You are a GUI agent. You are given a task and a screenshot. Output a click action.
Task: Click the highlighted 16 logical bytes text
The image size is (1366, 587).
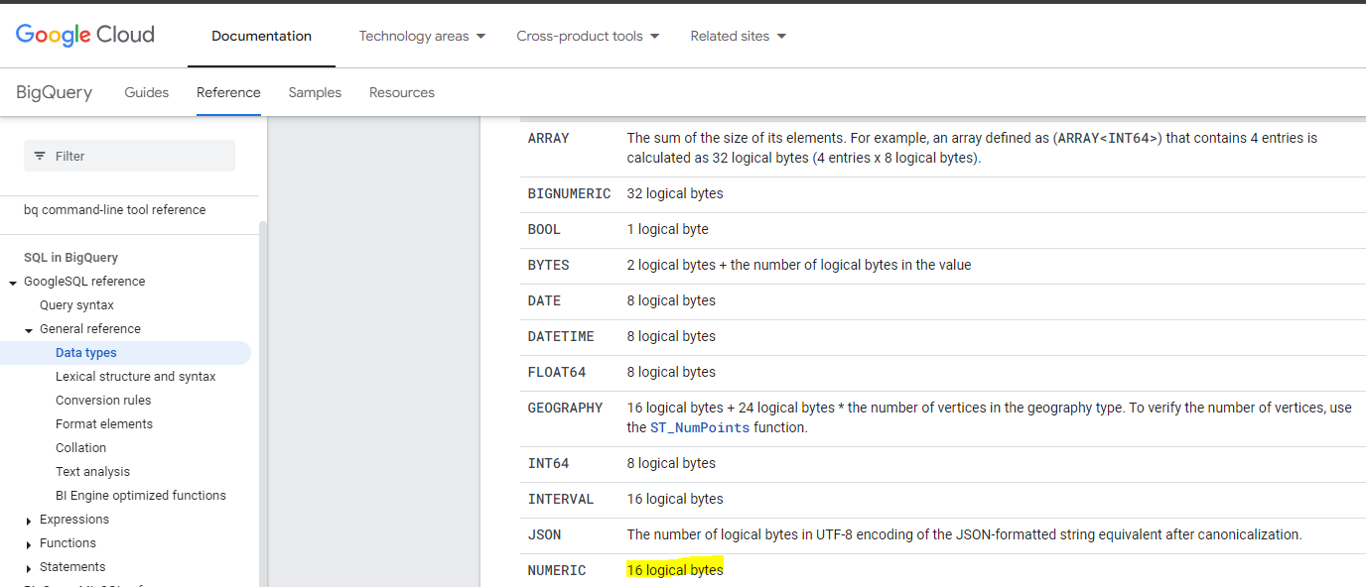(675, 570)
